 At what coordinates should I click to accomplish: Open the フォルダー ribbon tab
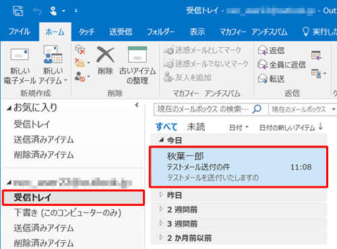(x=160, y=32)
